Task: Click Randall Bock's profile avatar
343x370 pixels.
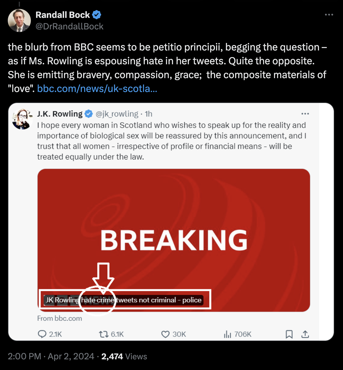Action: 19,20
